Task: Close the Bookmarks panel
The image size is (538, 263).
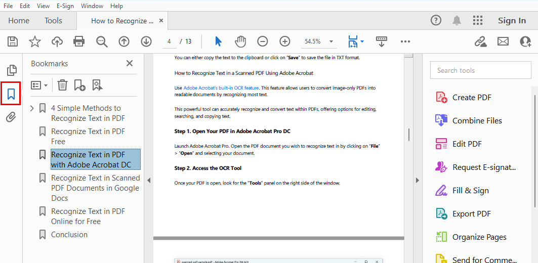Action: [130, 63]
